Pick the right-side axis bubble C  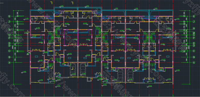click(194, 51)
